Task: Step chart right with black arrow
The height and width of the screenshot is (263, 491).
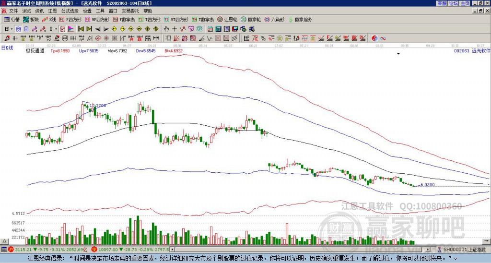Action: coord(106,29)
